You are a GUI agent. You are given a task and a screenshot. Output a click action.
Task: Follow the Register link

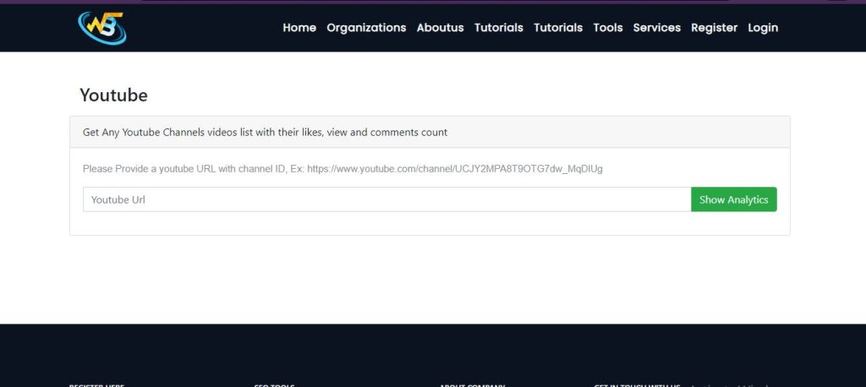(714, 28)
